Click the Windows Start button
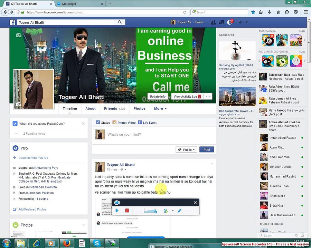This screenshot has height=248, width=311. point(6,243)
